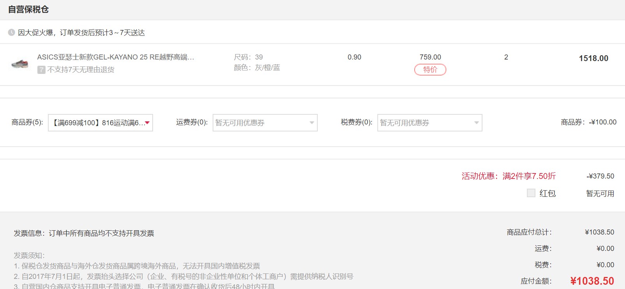Screen dimensions: 625x289
Task: Open the 商品券 coupon dropdown 满699减100
Action: pyautogui.click(x=100, y=123)
